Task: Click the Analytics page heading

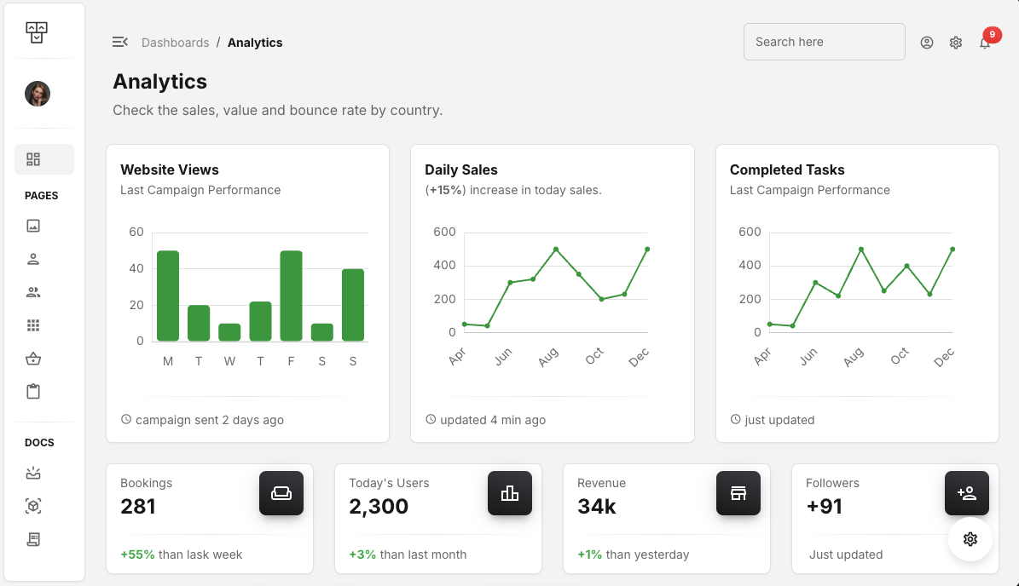Action: [x=159, y=82]
